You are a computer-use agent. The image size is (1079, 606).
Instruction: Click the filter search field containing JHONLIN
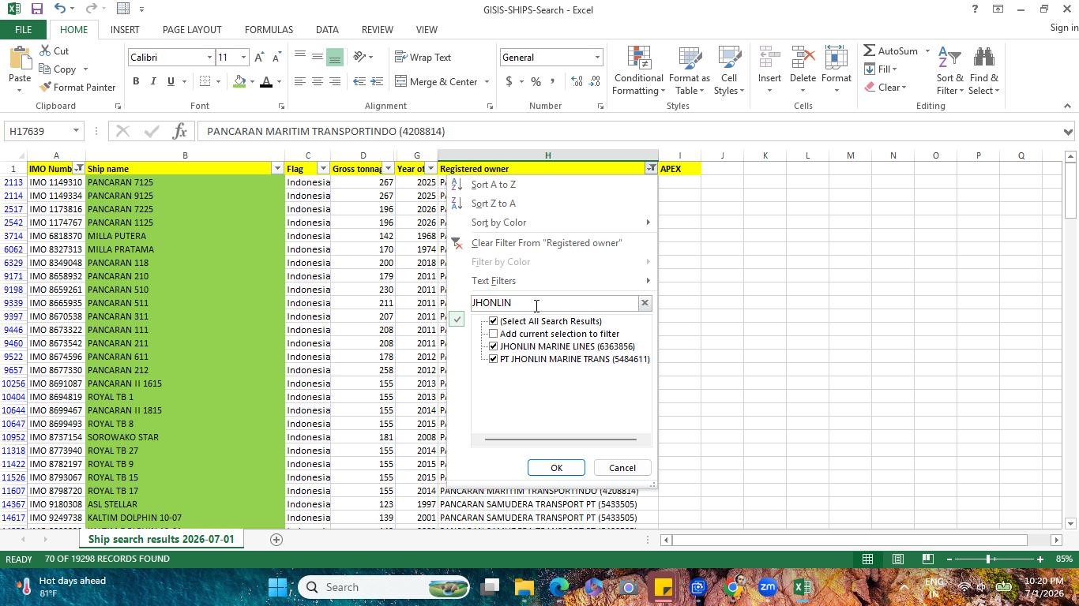coord(555,303)
